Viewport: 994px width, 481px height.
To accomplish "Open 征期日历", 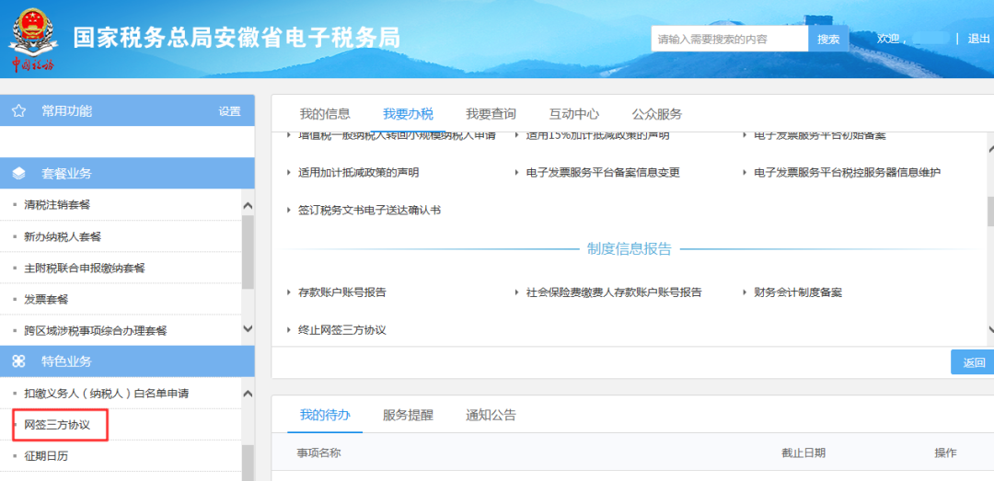I will click(46, 455).
